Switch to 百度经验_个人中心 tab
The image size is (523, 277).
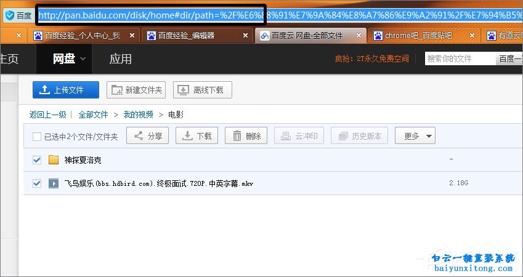[83, 36]
